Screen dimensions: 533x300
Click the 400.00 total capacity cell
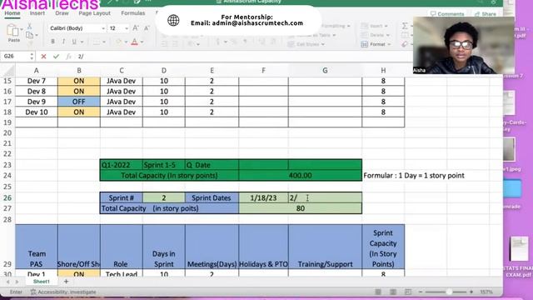[x=300, y=176]
